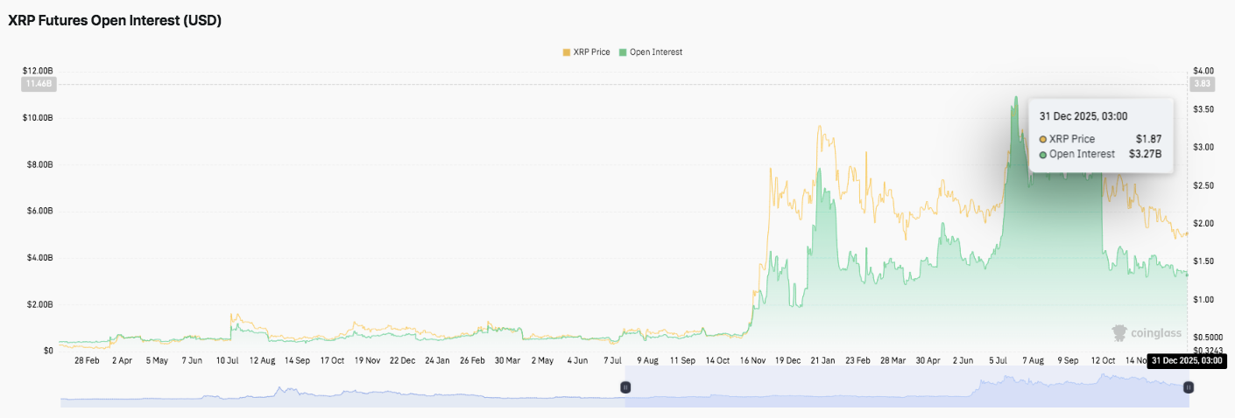The width and height of the screenshot is (1235, 418).
Task: Click the black 31 Dec 2025 date marker
Action: [1185, 360]
